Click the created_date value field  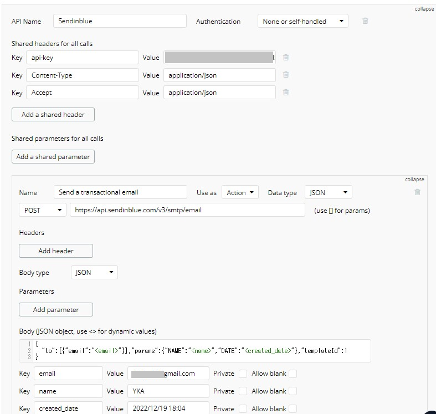[168, 408]
